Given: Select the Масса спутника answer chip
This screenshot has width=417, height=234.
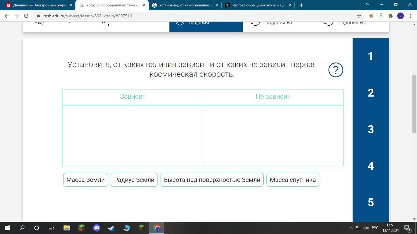Looking at the screenshot, I should 293,180.
